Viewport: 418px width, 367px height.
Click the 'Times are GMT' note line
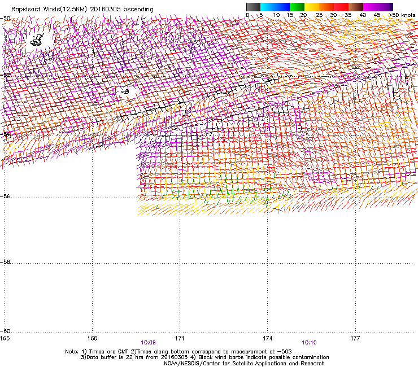point(178,352)
